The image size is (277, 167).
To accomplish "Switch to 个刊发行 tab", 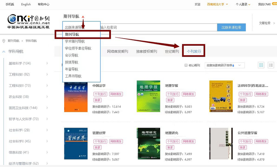I will (x=194, y=51).
